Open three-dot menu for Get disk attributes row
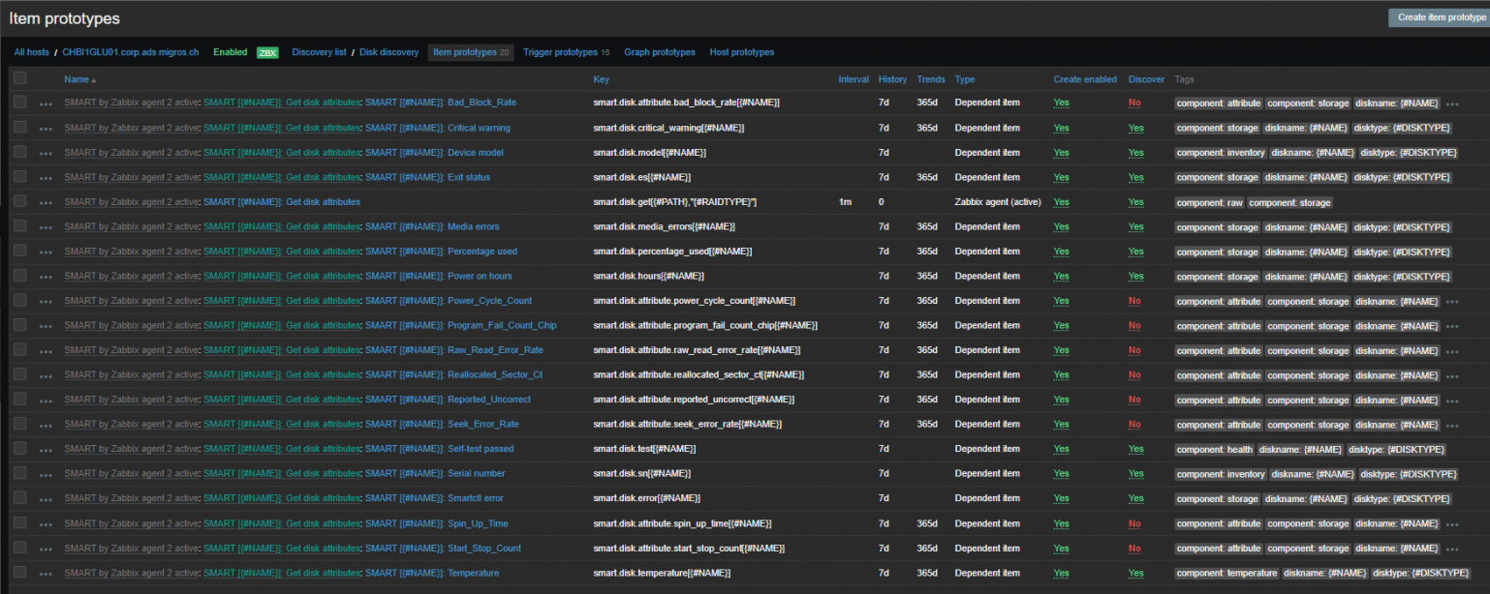 [x=46, y=202]
